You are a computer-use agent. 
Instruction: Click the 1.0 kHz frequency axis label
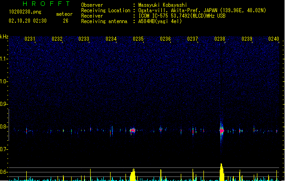point(4,81)
